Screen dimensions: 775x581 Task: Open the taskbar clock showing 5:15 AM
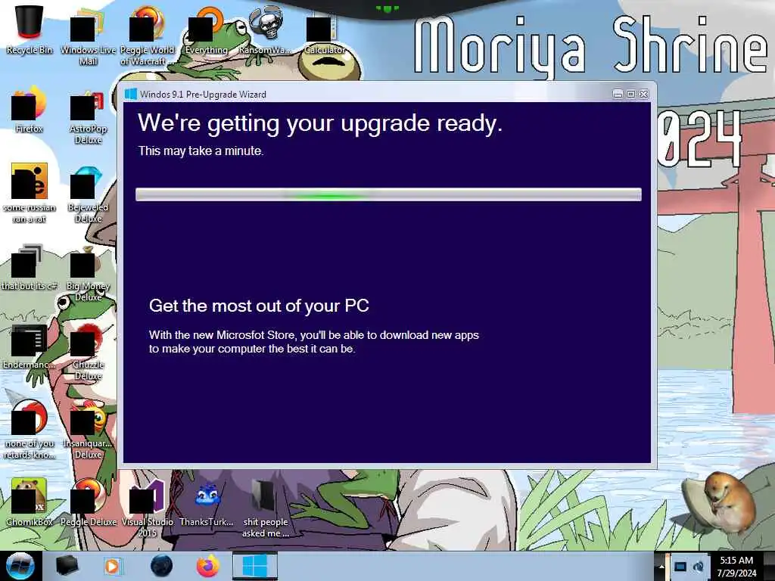click(x=736, y=567)
